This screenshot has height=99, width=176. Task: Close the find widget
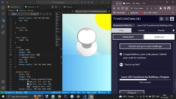coord(50,14)
